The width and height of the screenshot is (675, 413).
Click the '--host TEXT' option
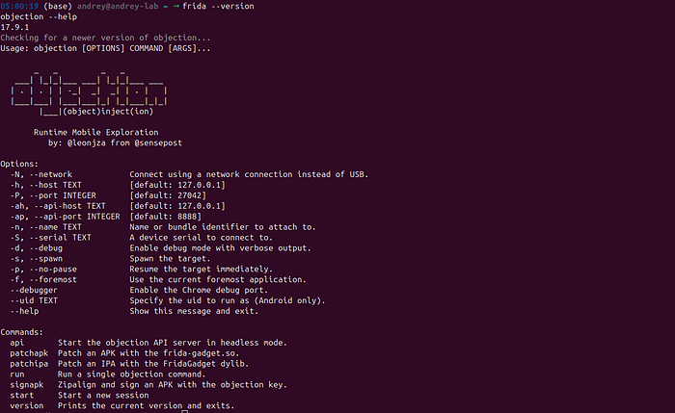[x=56, y=185]
